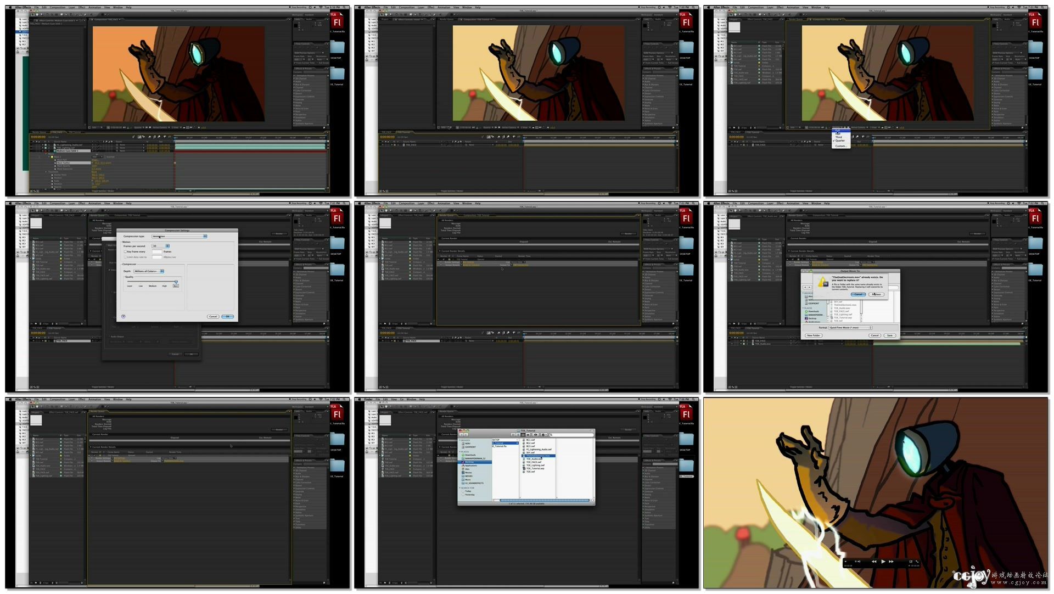The height and width of the screenshot is (594, 1054).
Task: Click rewind in the QuickTime player controller
Action: point(874,562)
